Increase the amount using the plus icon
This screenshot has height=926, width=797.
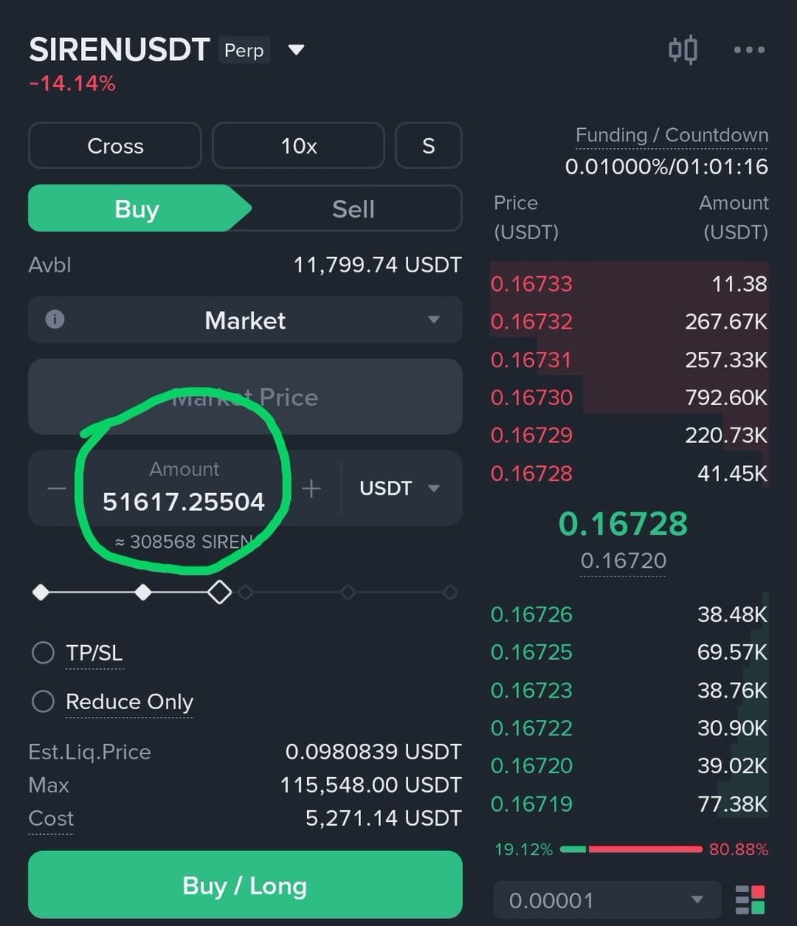point(311,488)
